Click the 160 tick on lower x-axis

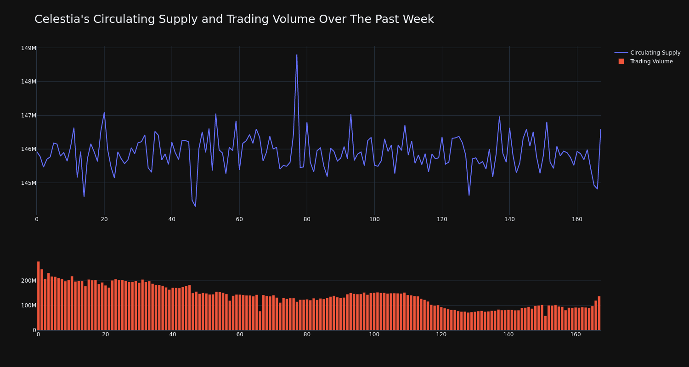(576, 334)
